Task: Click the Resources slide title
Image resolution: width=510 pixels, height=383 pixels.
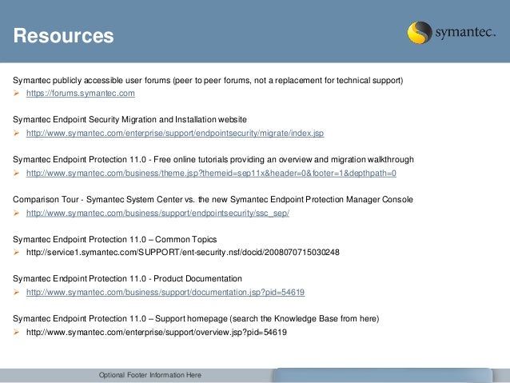Action: [63, 35]
